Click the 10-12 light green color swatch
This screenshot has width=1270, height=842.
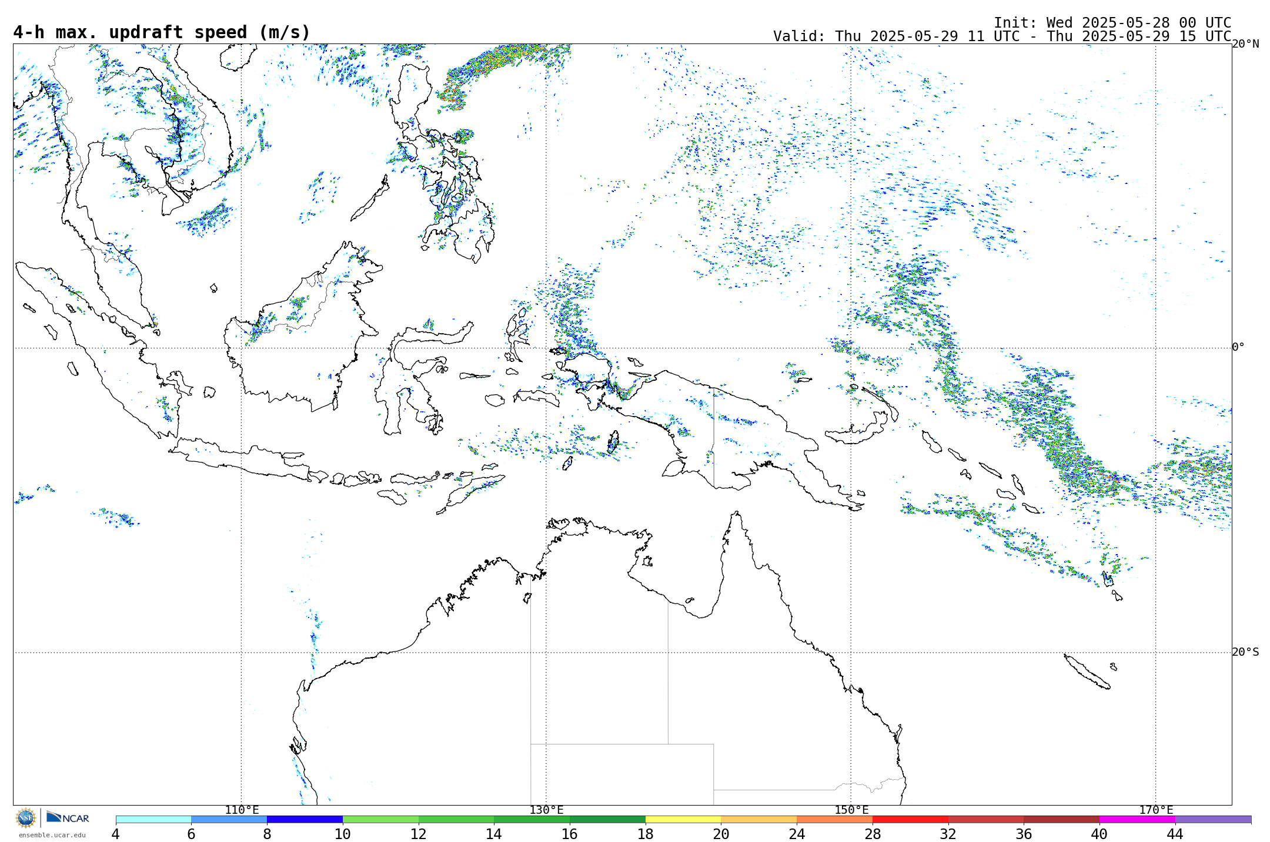[380, 819]
